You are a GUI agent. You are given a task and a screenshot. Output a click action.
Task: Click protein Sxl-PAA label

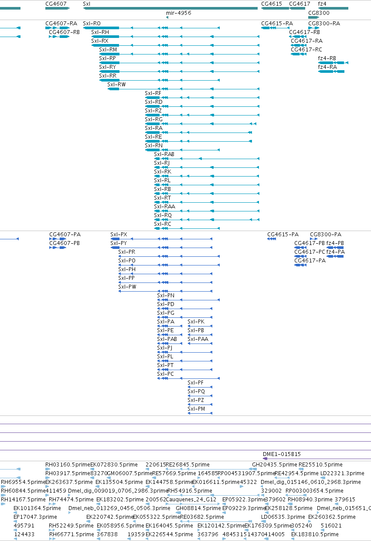[198, 339]
